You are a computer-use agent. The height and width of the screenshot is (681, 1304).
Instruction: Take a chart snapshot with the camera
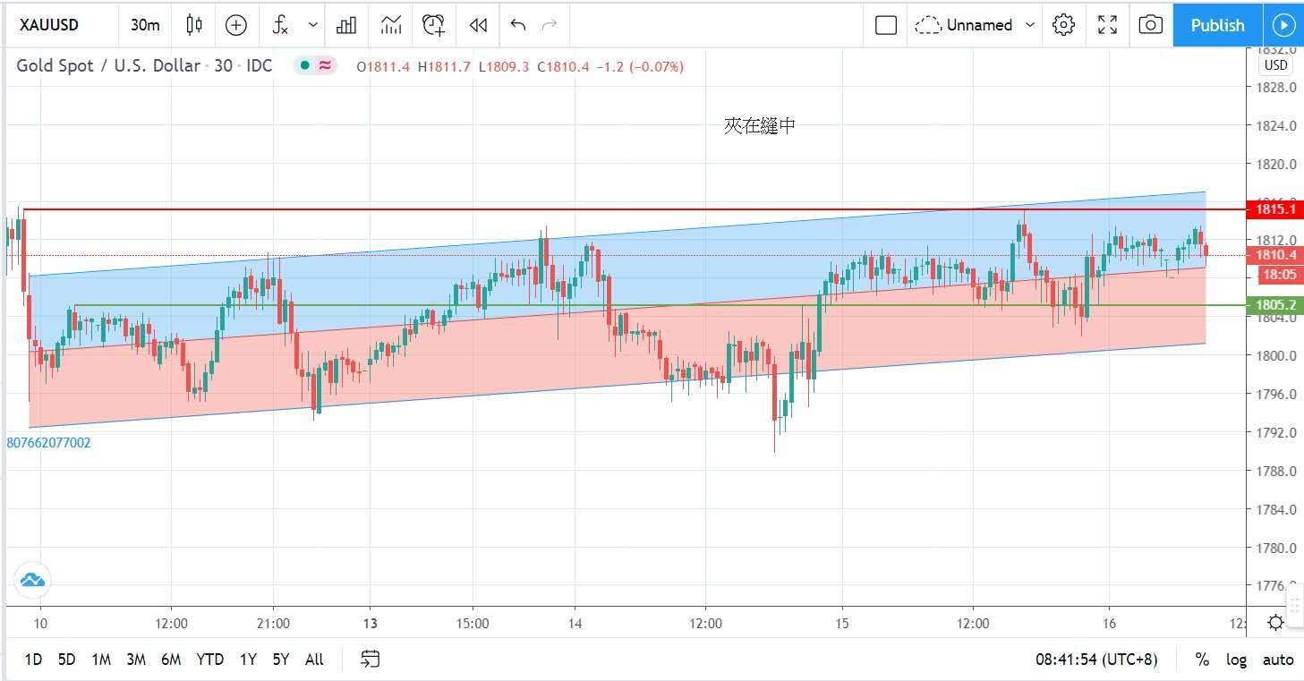(1150, 25)
